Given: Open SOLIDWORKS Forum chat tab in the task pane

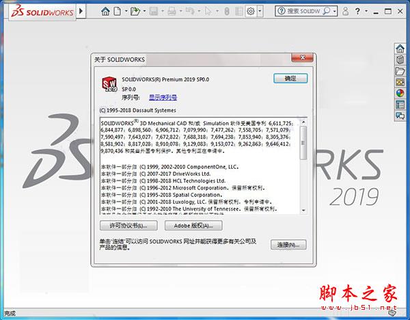Looking at the screenshot, I should click(400, 116).
